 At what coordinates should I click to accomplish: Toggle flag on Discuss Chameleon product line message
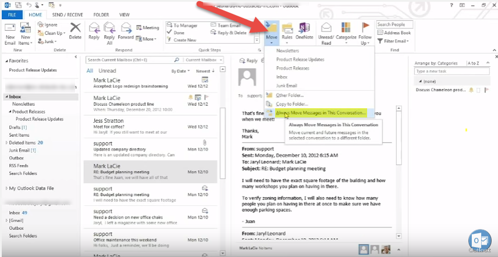click(x=205, y=97)
